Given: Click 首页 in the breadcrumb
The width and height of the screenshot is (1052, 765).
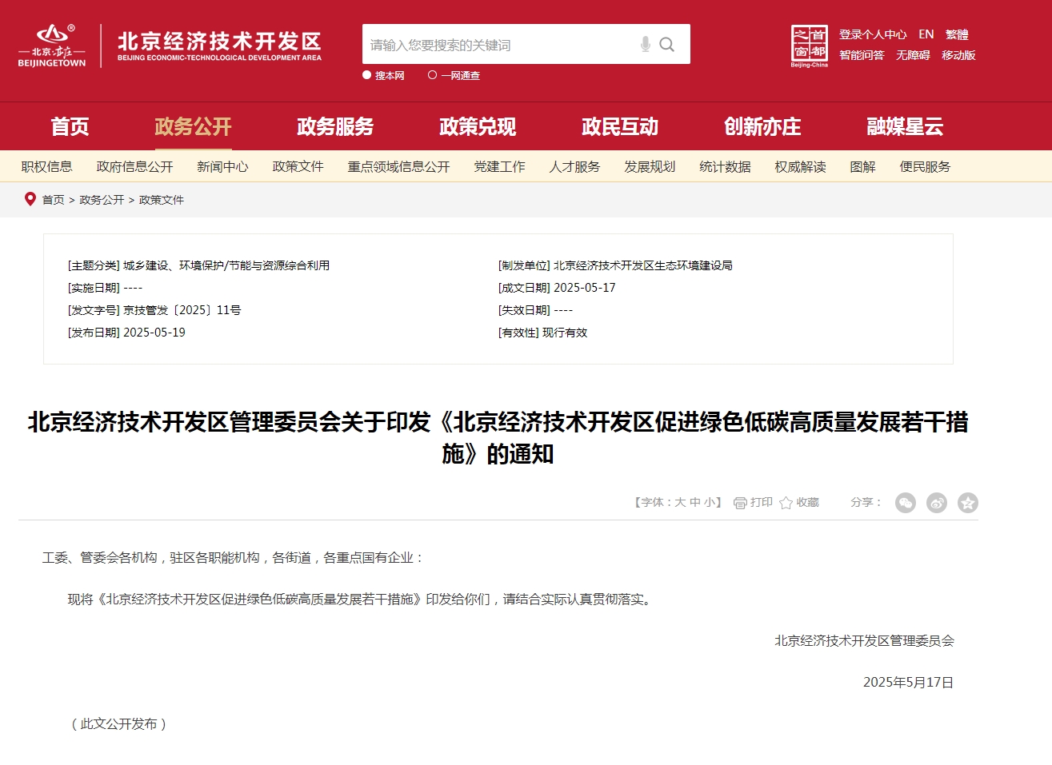Looking at the screenshot, I should 53,200.
